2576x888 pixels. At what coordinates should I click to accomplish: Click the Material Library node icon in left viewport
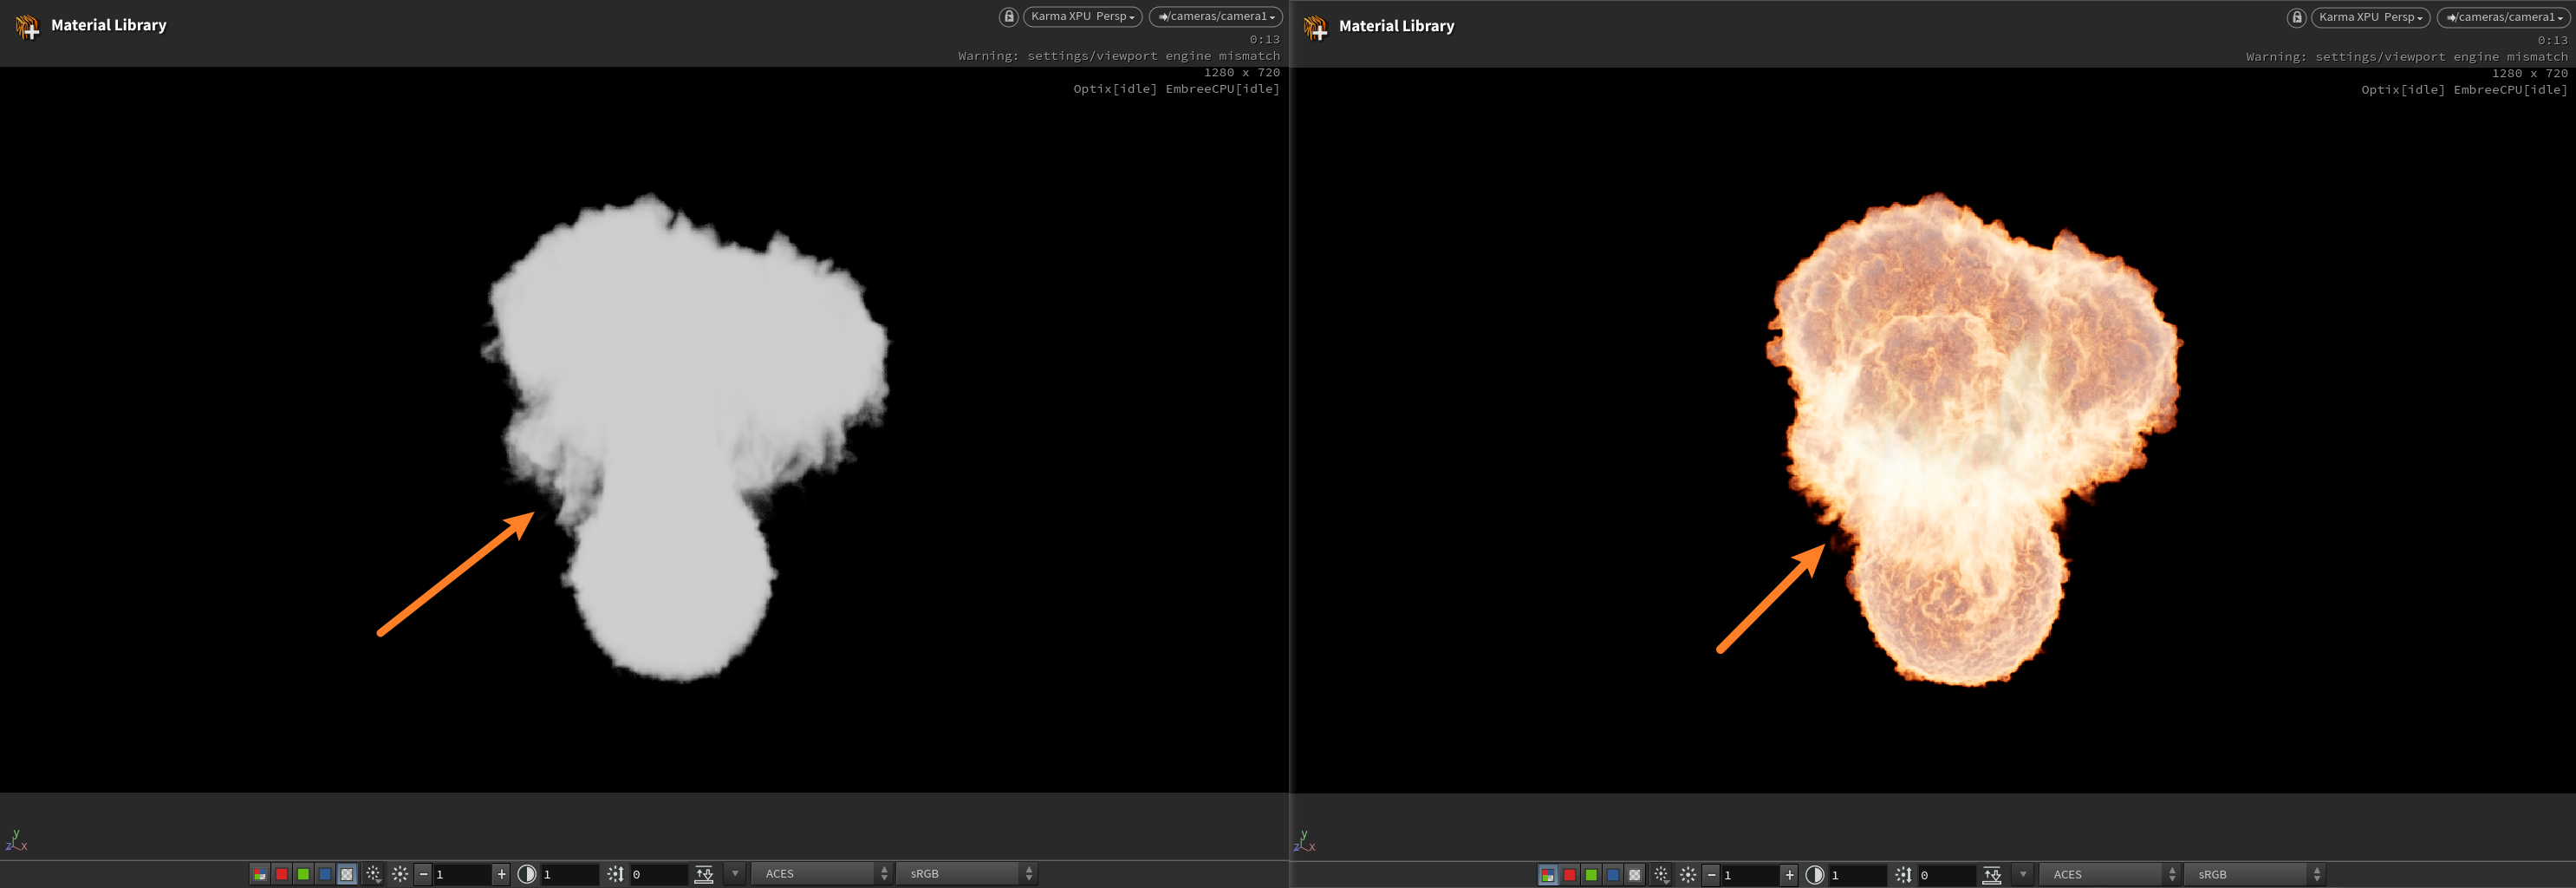27,26
